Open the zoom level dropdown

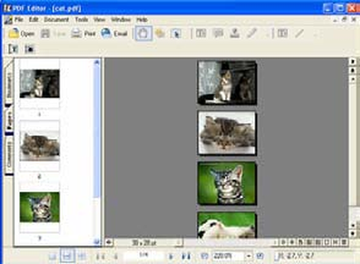click(248, 256)
